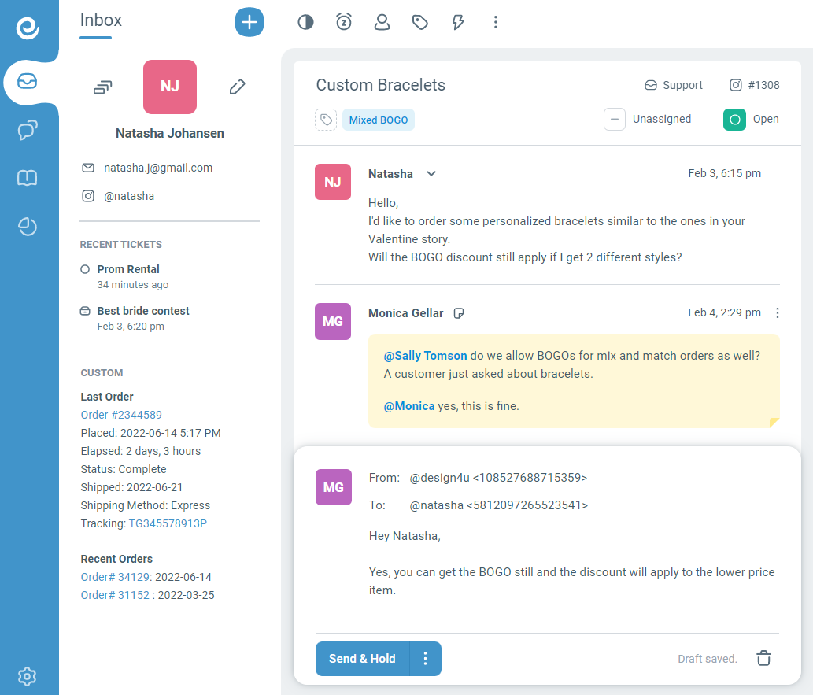Toggle the Open status button
This screenshot has height=695, width=813.
click(734, 120)
